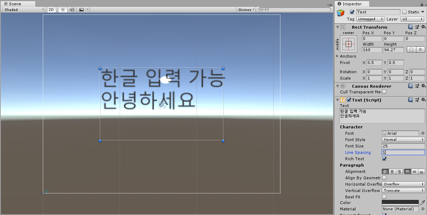Viewport: 427px width, 215px height.
Task: Open Canvas Renderer help reference icon
Action: click(x=410, y=86)
